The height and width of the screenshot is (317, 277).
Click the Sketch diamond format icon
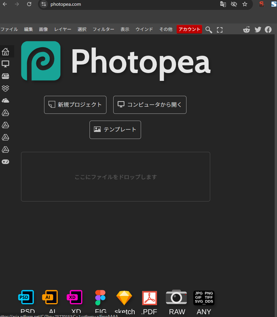[x=124, y=298]
